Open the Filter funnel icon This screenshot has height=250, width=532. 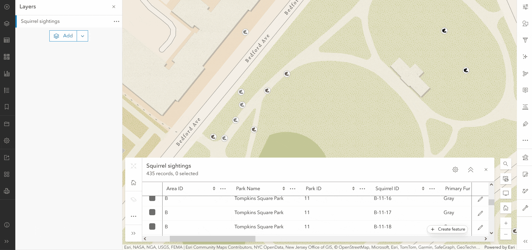(x=525, y=40)
